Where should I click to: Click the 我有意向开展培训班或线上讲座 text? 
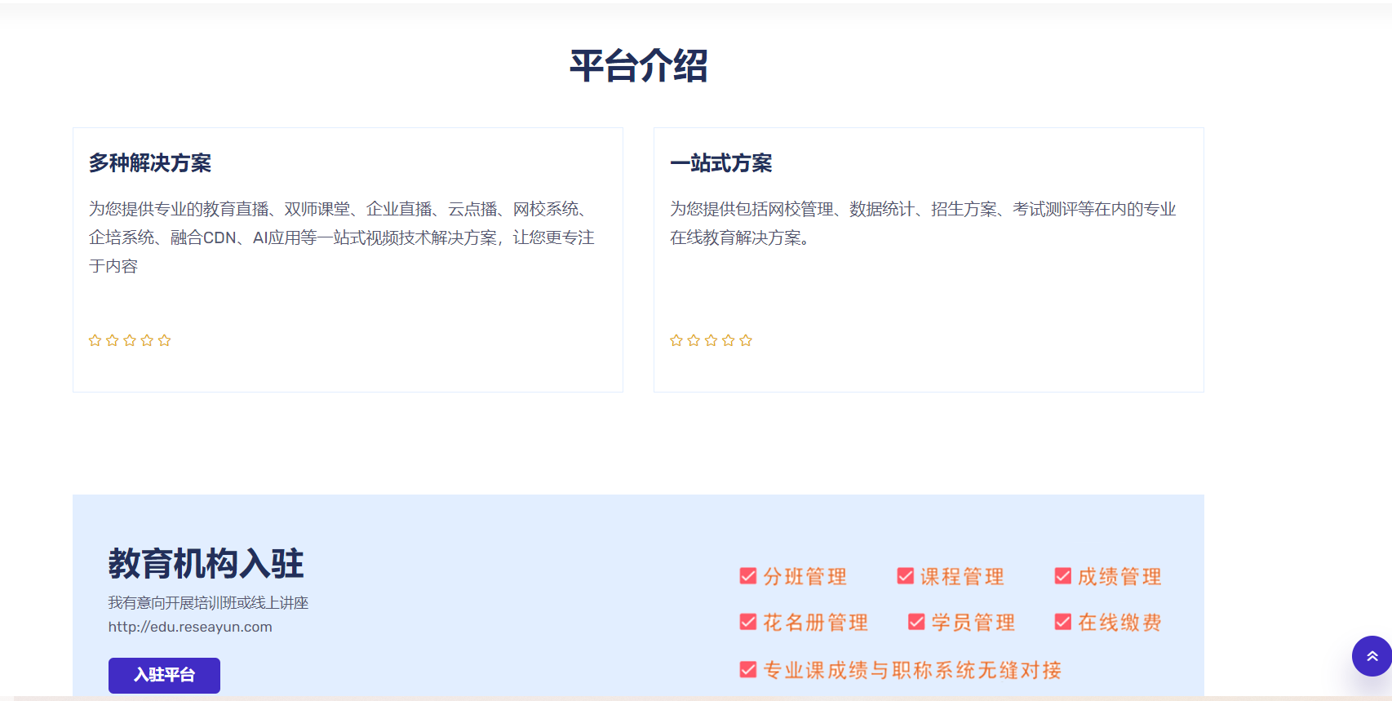[x=208, y=603]
